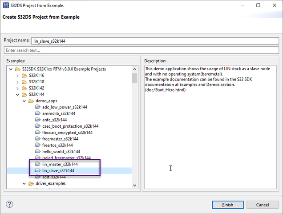Select hello_world_s32k144 example
This screenshot has width=283, height=214.
(x=61, y=151)
